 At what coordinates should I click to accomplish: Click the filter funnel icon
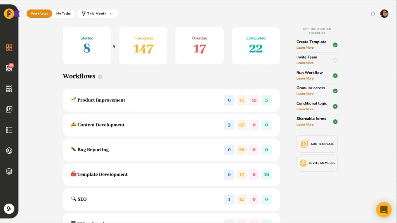[x=83, y=14]
